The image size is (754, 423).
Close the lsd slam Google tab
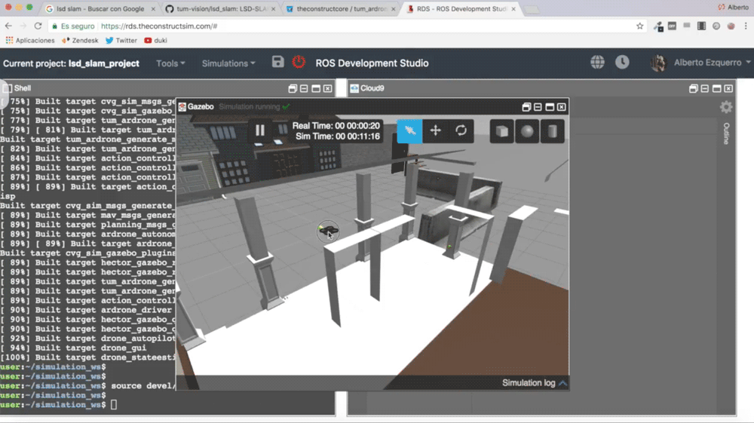[x=153, y=8]
